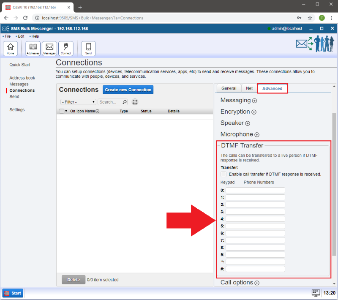The width and height of the screenshot is (338, 300).
Task: Refresh the connections list
Action: point(135,102)
